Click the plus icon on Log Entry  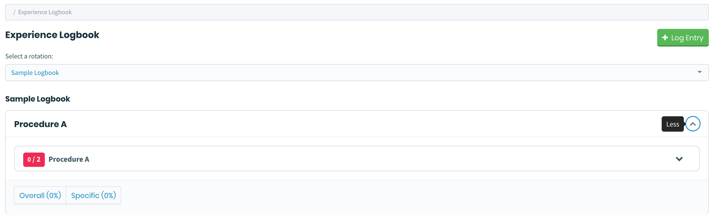pos(665,38)
